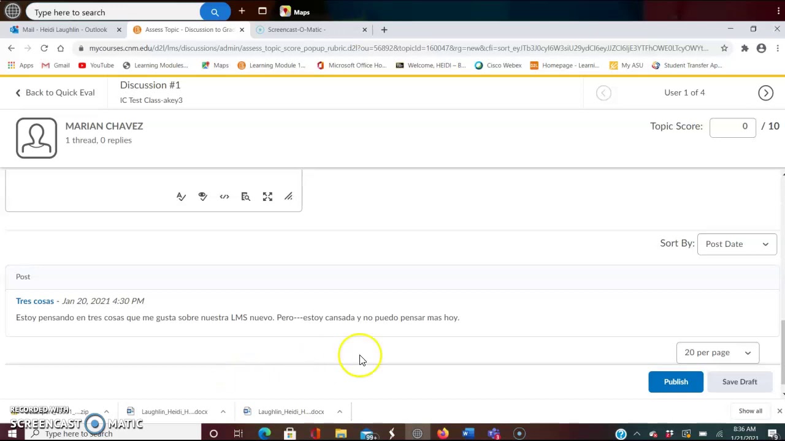
Task: Close the downloads bar
Action: click(779, 412)
